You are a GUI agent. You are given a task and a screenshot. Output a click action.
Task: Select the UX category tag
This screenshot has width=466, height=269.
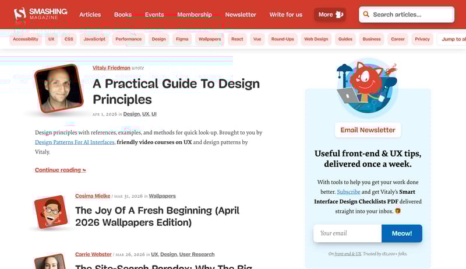click(x=51, y=39)
